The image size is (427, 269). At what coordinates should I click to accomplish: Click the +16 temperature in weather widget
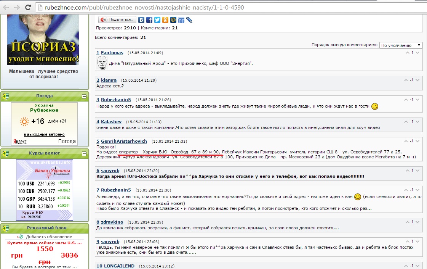tap(38, 121)
